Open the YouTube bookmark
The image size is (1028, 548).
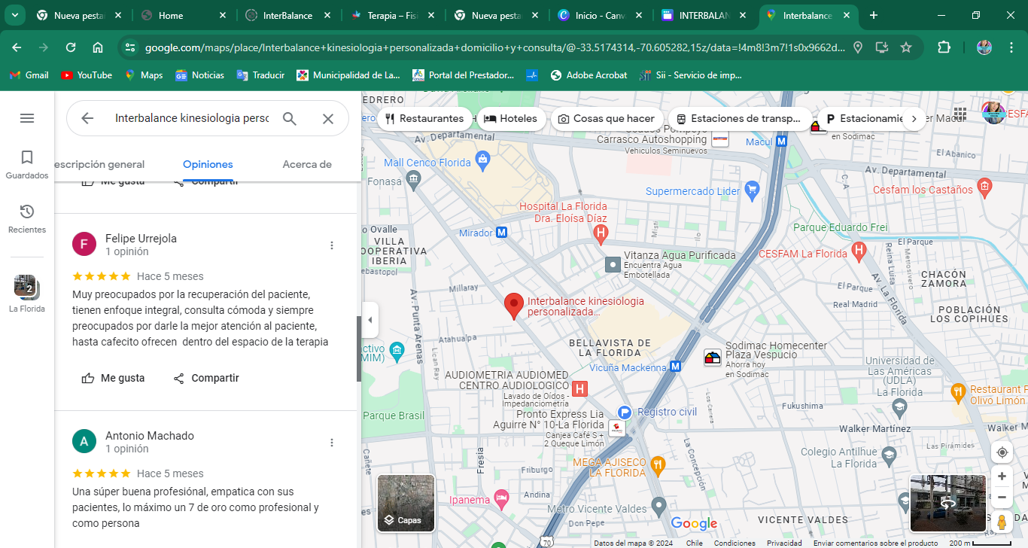tap(87, 75)
